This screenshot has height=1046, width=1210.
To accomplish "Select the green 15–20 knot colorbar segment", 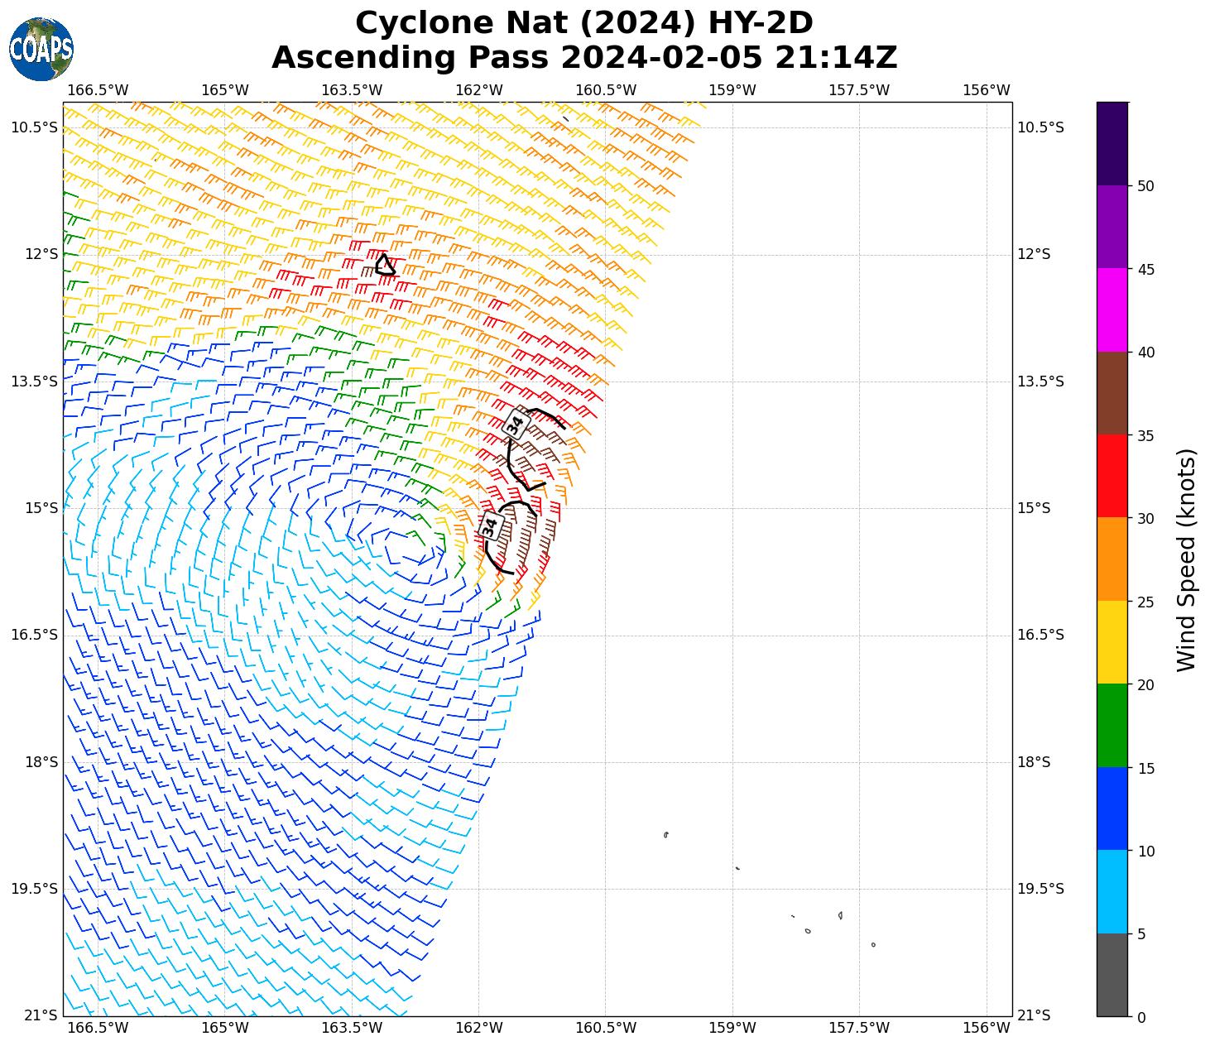I will (x=1112, y=725).
